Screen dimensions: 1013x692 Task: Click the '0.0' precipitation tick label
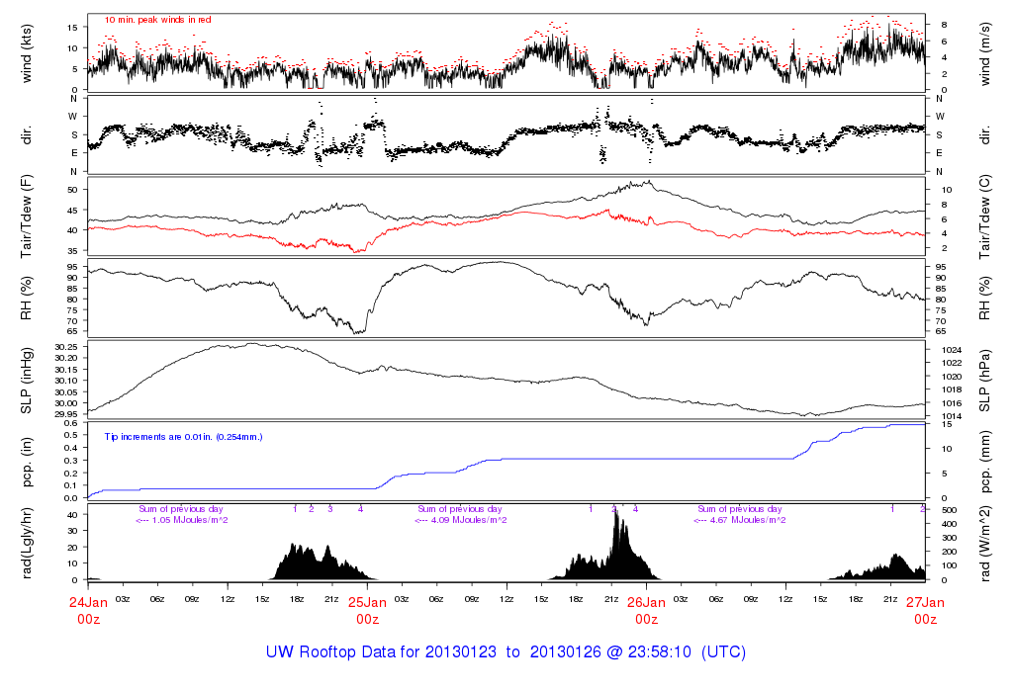click(70, 498)
